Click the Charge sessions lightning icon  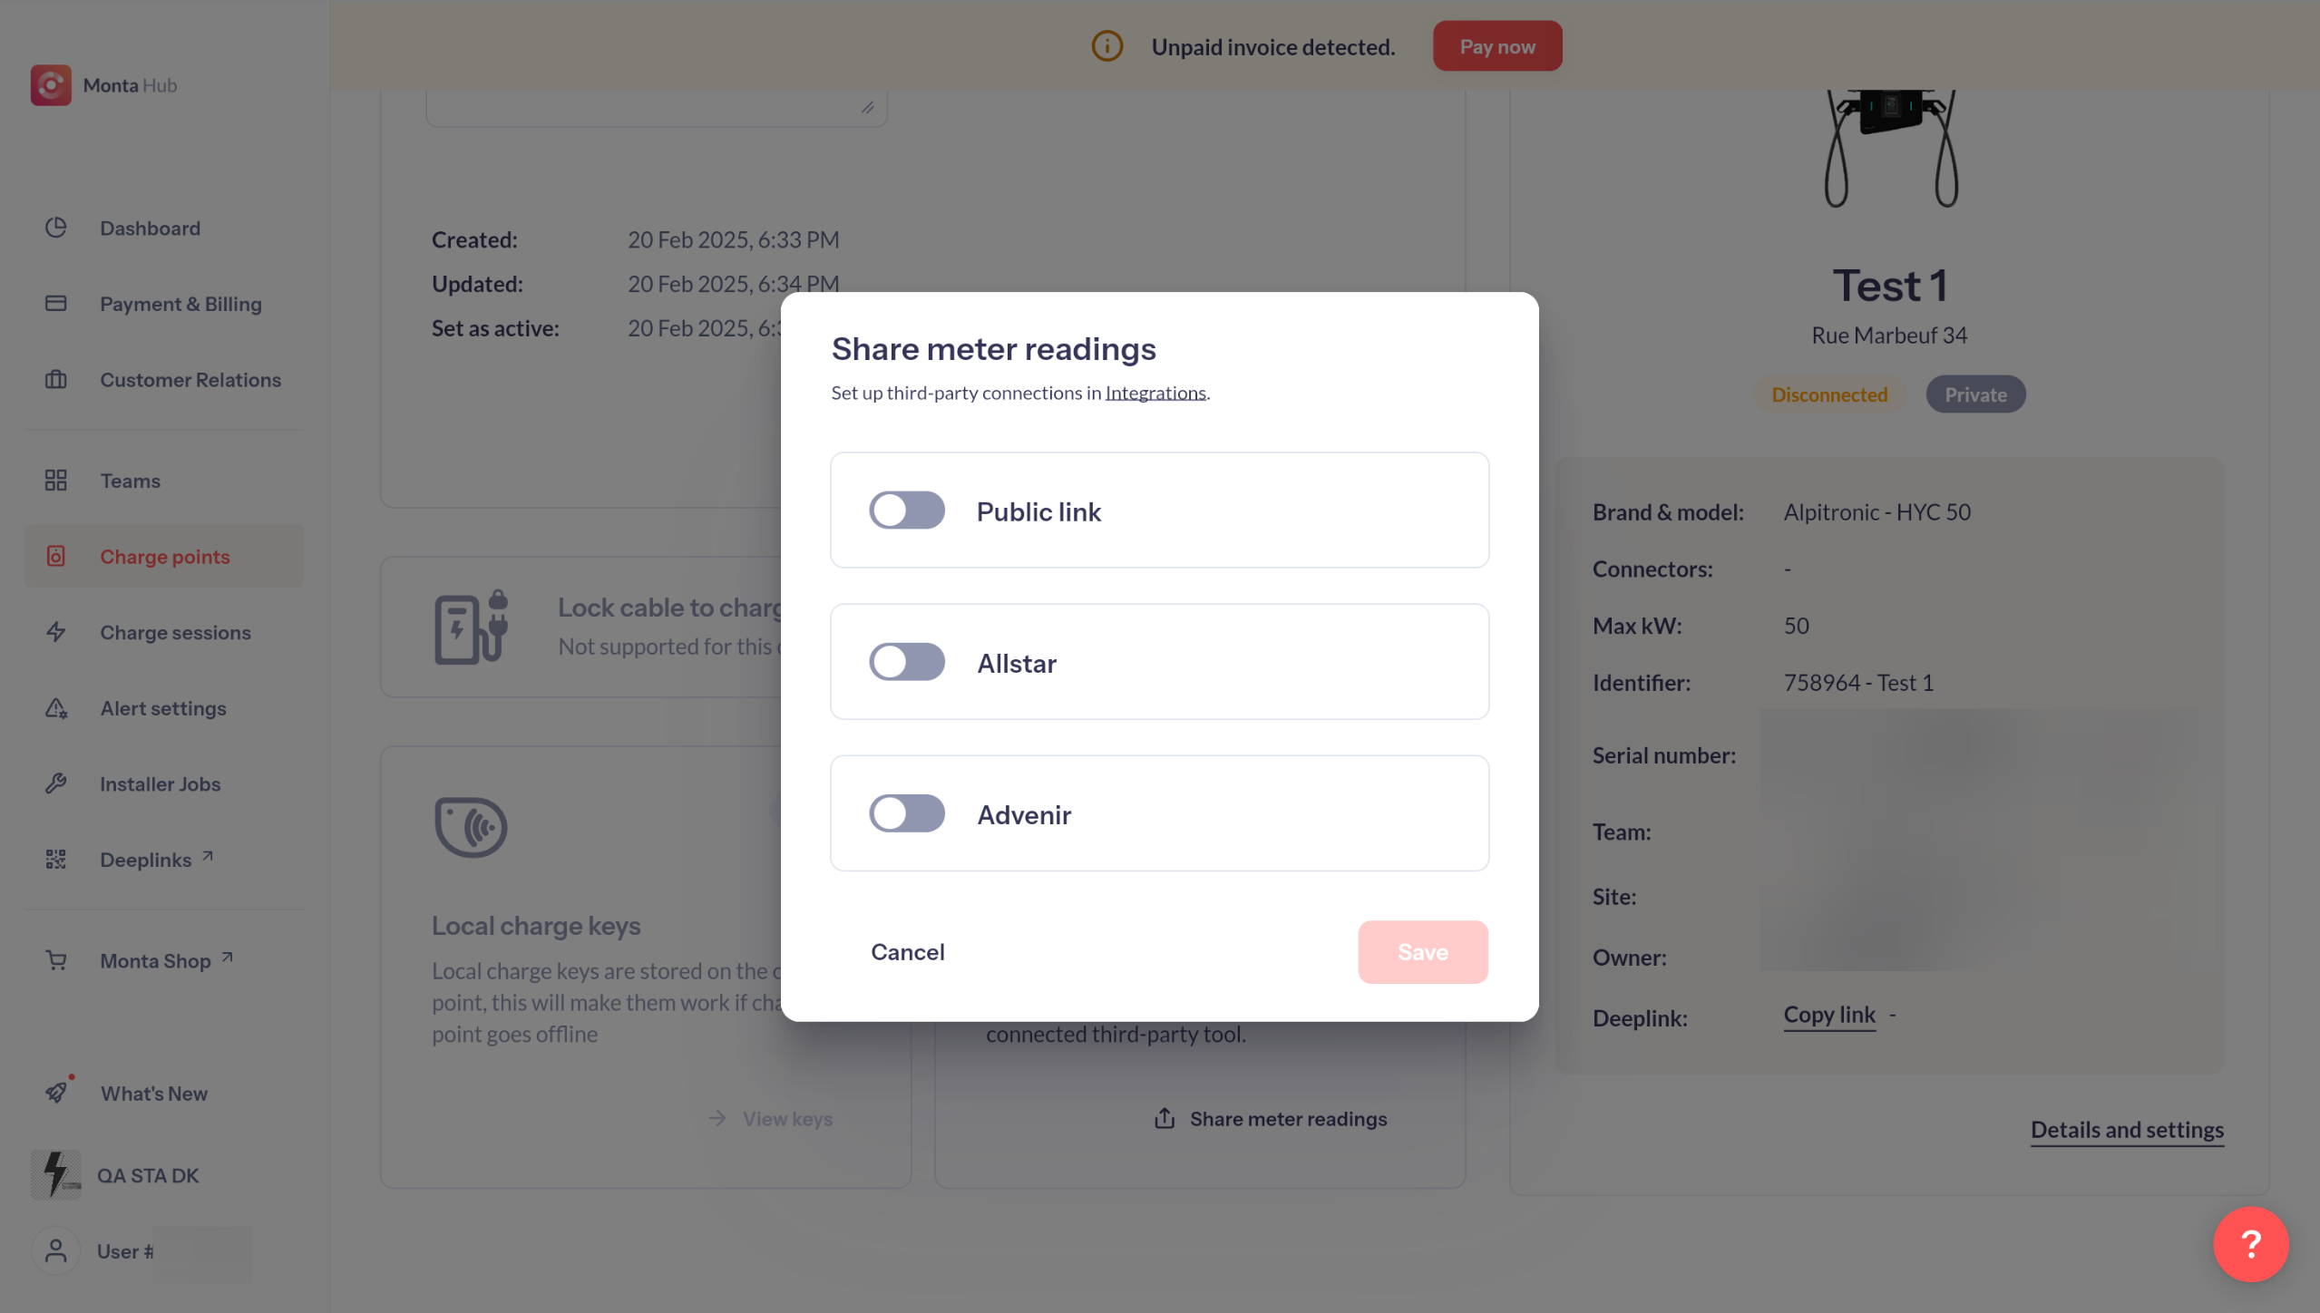tap(56, 632)
